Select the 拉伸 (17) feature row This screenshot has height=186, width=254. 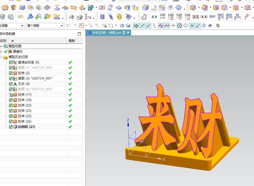coord(41,95)
